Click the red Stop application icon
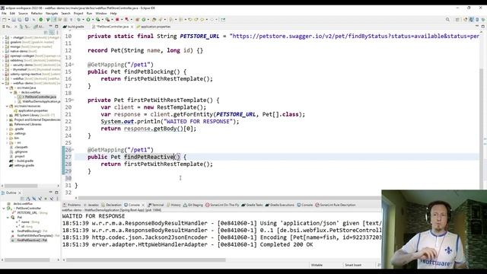This screenshot has height=274, width=487. click(x=117, y=20)
